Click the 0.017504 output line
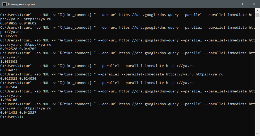The image size is (260, 136). click(x=9, y=87)
